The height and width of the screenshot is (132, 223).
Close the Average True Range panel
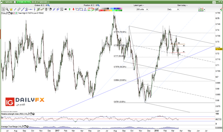pos(27,127)
